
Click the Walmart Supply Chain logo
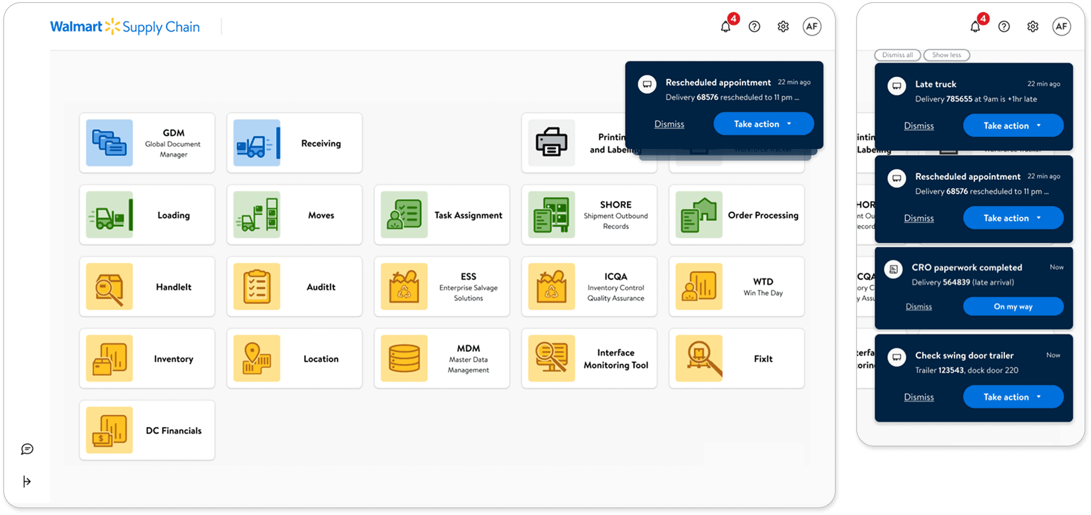(x=125, y=27)
